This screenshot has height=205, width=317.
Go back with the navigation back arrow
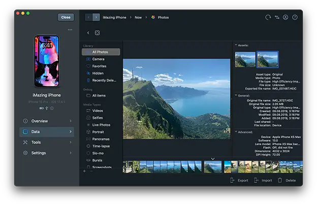click(88, 17)
